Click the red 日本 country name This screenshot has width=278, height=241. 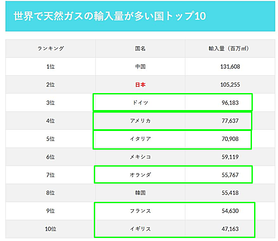click(140, 85)
